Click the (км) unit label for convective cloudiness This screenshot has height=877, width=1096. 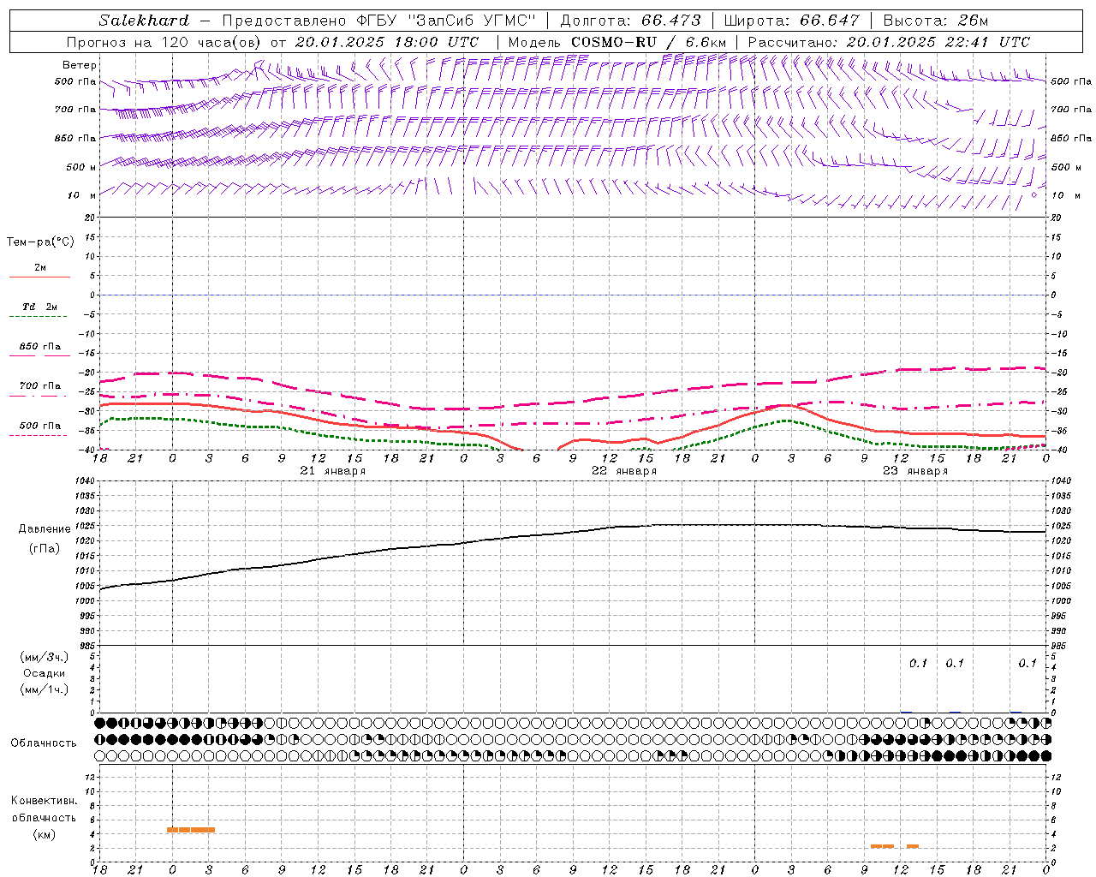(x=45, y=834)
